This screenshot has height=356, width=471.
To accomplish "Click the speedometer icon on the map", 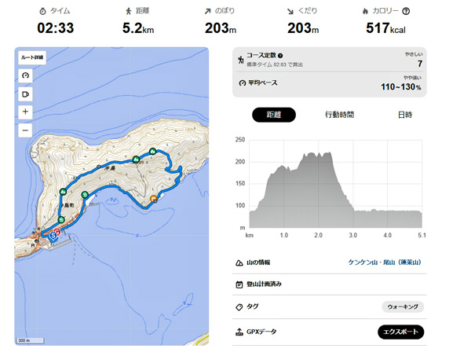I will click(26, 76).
